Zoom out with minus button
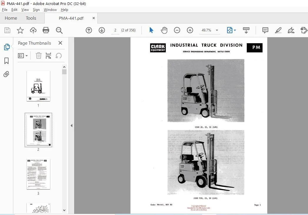 [x=177, y=30]
